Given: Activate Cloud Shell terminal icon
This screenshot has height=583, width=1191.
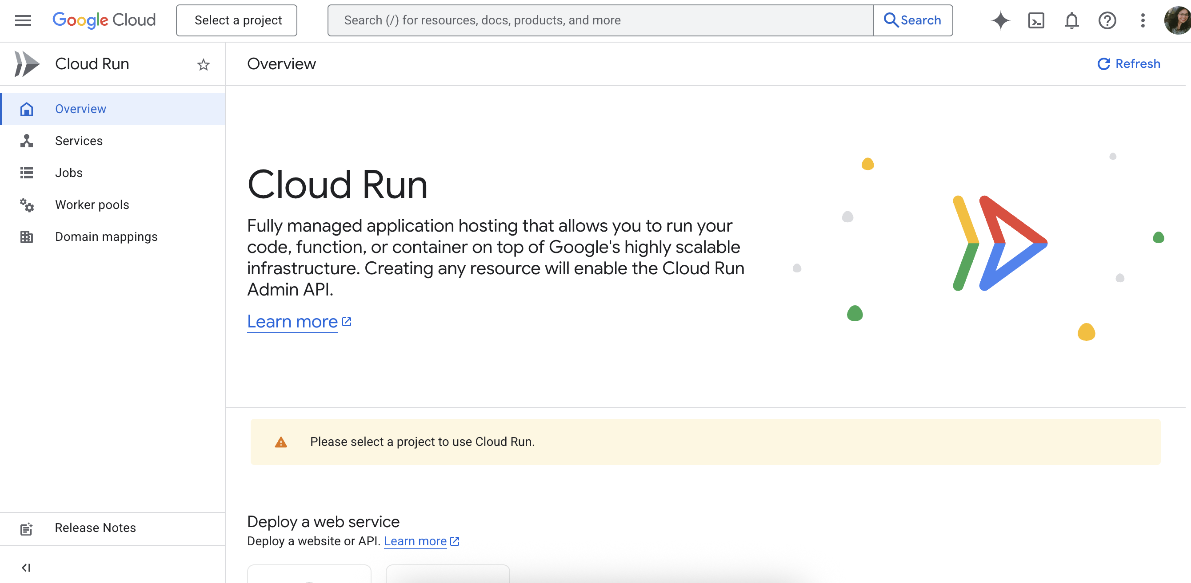Looking at the screenshot, I should [x=1036, y=20].
